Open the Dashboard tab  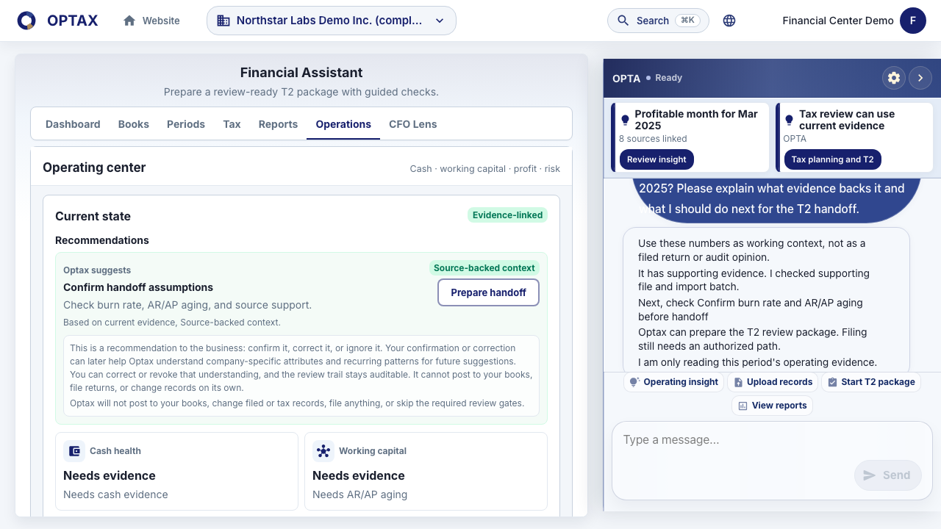[73, 124]
